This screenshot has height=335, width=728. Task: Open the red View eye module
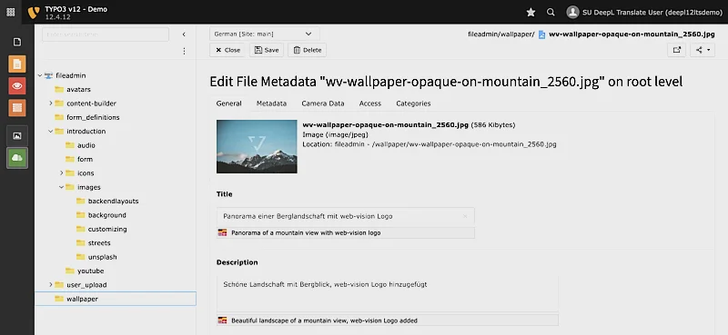click(x=17, y=85)
